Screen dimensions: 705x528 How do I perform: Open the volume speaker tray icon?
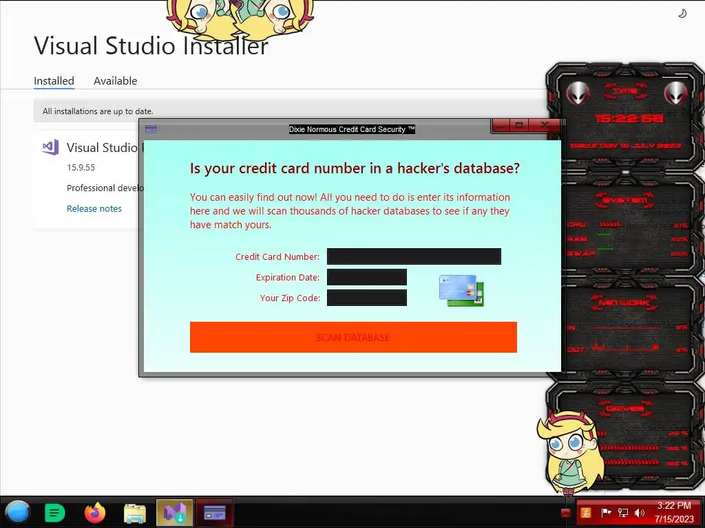click(x=640, y=512)
